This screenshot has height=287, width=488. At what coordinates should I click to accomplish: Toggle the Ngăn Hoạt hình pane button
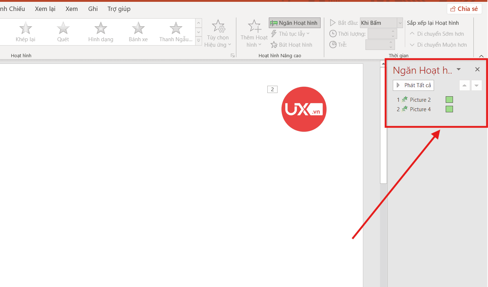[x=294, y=23]
